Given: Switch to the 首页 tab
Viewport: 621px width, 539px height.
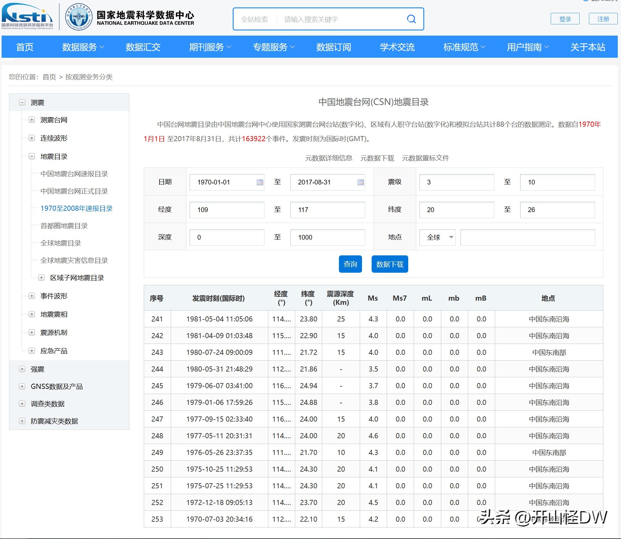Looking at the screenshot, I should coord(24,47).
